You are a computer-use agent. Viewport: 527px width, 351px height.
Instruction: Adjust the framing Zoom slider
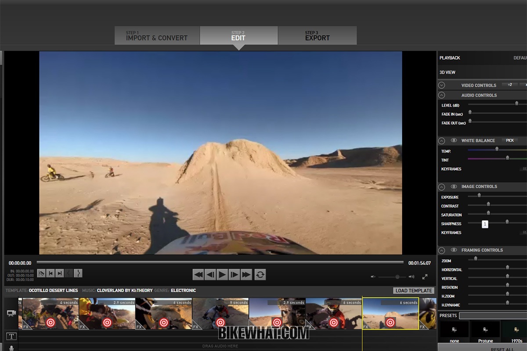pos(475,259)
